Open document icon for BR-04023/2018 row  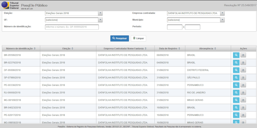(x=243, y=107)
